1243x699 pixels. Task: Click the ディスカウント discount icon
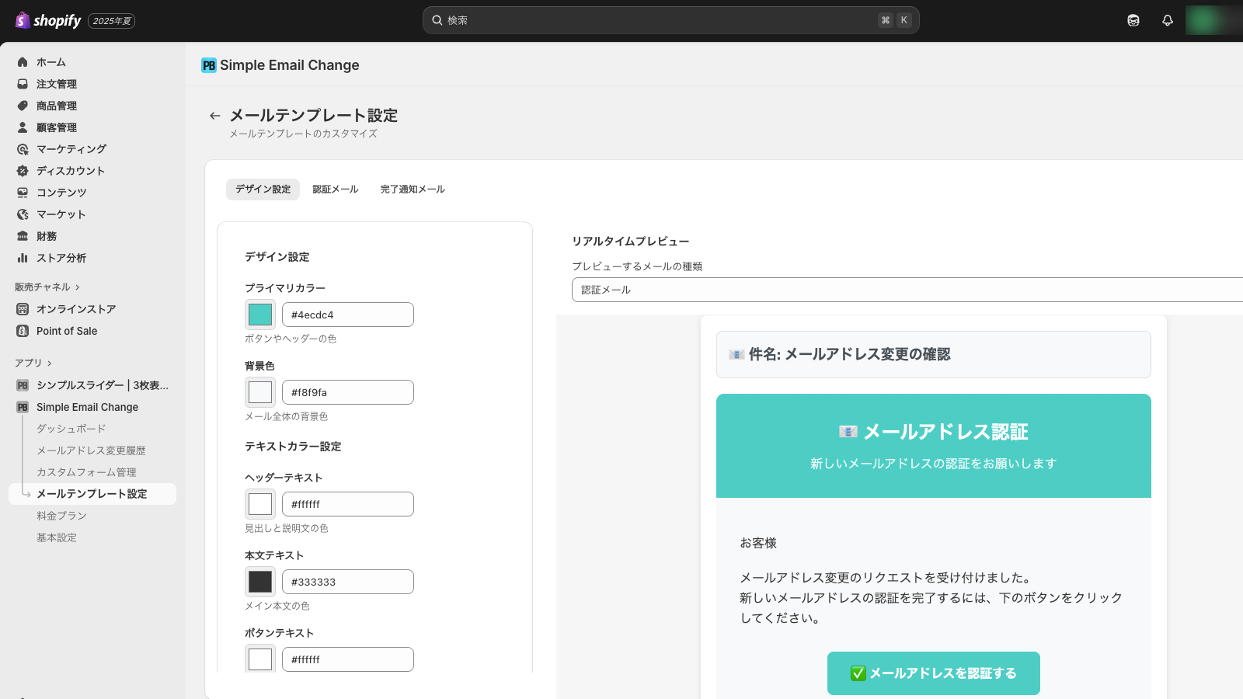(x=23, y=171)
